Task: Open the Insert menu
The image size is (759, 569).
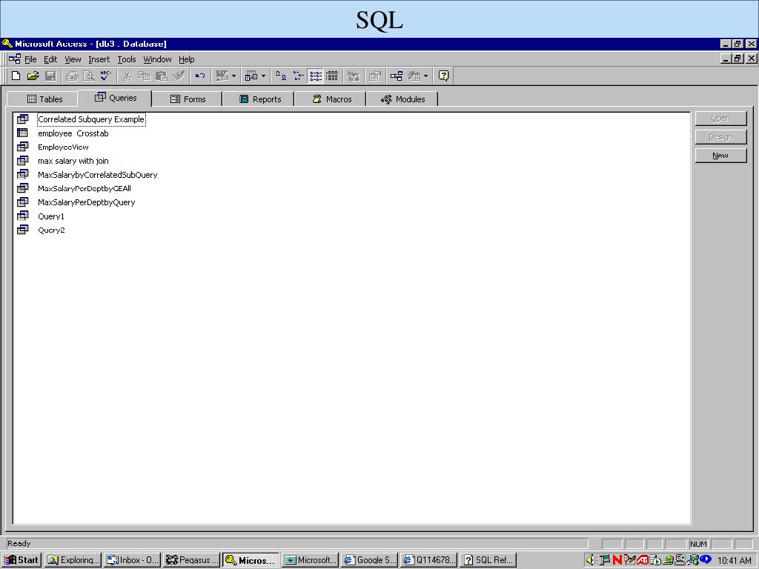Action: [99, 59]
